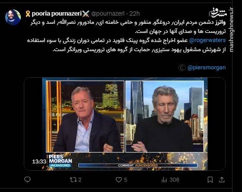Open the 22h timestamp link
This screenshot has width=242, height=192.
(134, 14)
